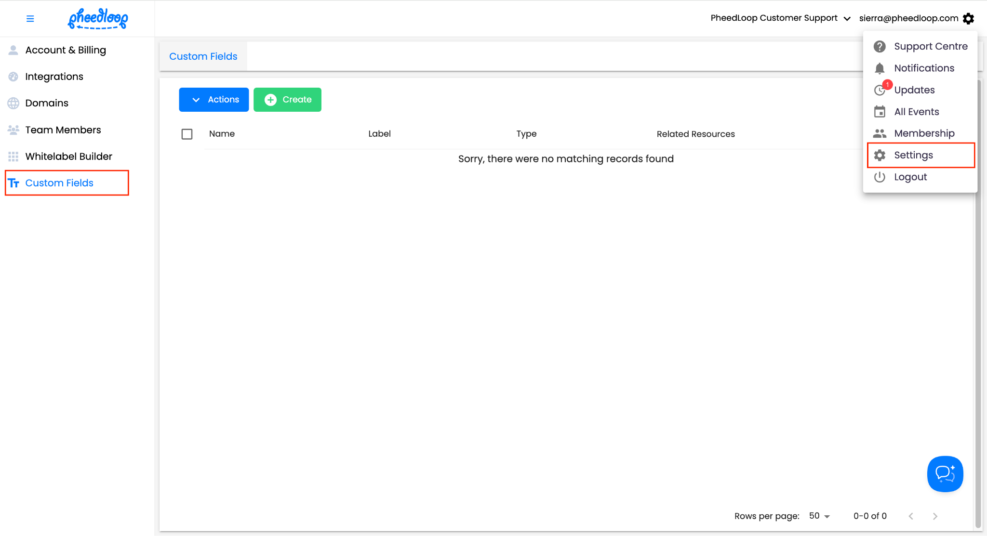987x536 pixels.
Task: Open Settings from user menu
Action: 921,155
